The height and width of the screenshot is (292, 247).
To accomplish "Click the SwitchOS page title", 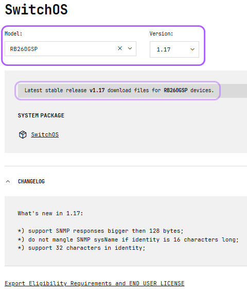I will 36,10.
